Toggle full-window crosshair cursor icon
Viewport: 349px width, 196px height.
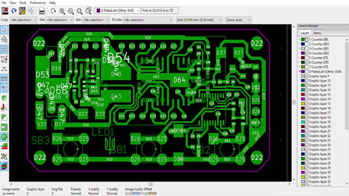pyautogui.click(x=4, y=88)
